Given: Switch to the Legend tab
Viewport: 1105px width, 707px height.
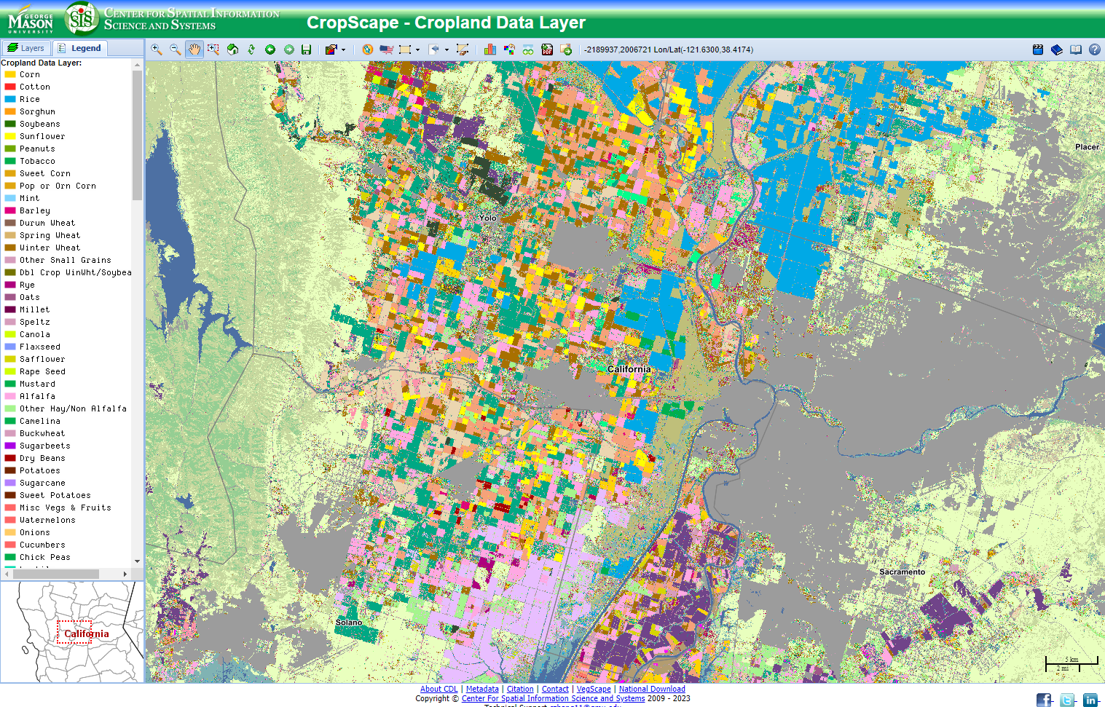Looking at the screenshot, I should point(80,48).
